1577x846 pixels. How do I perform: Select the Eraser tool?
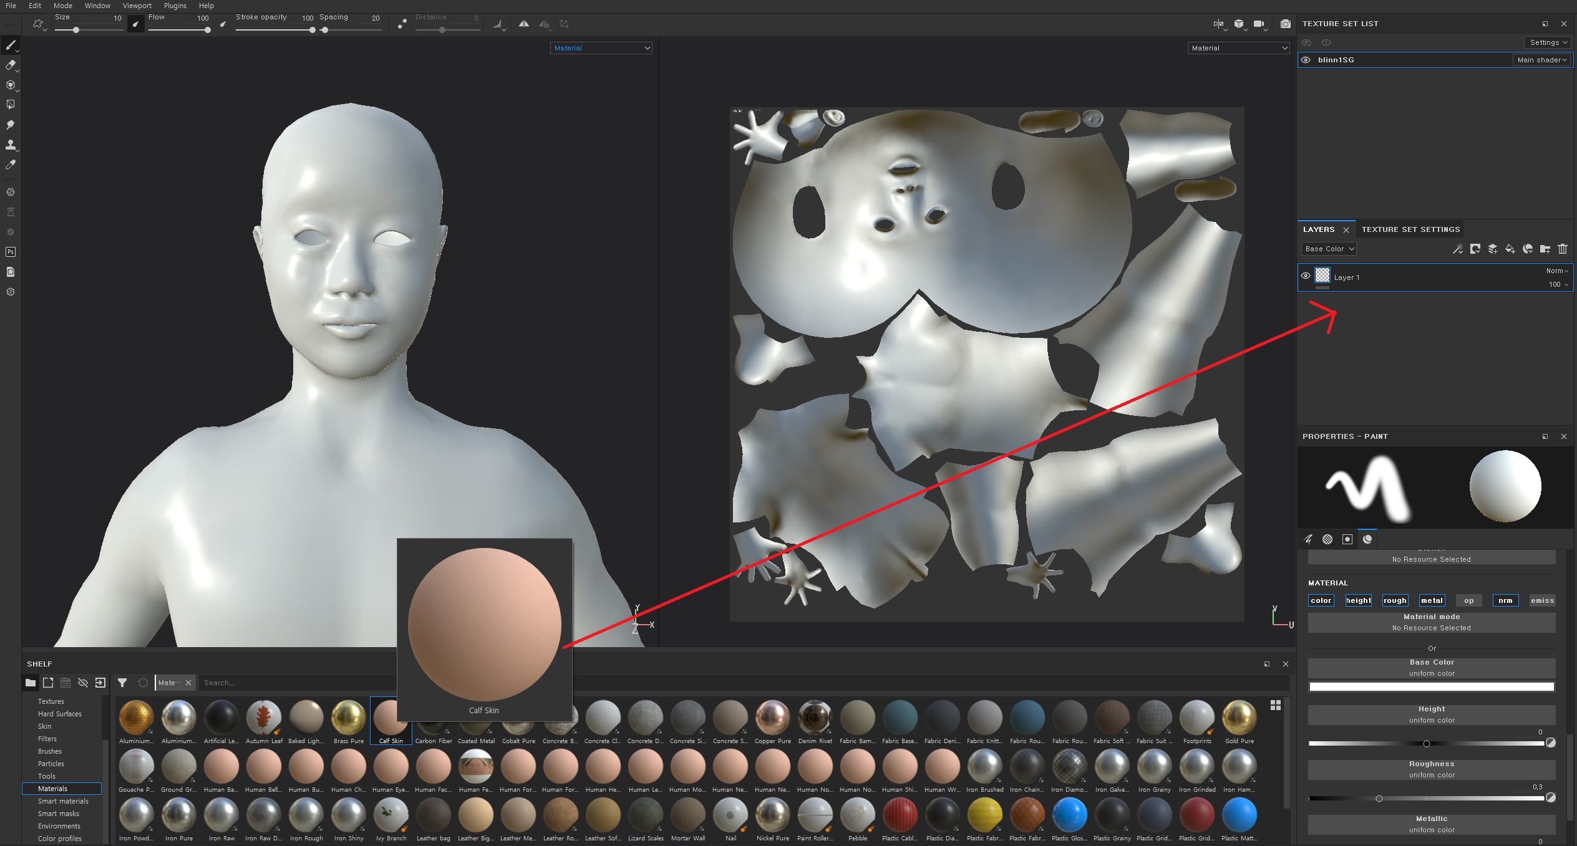click(x=11, y=65)
